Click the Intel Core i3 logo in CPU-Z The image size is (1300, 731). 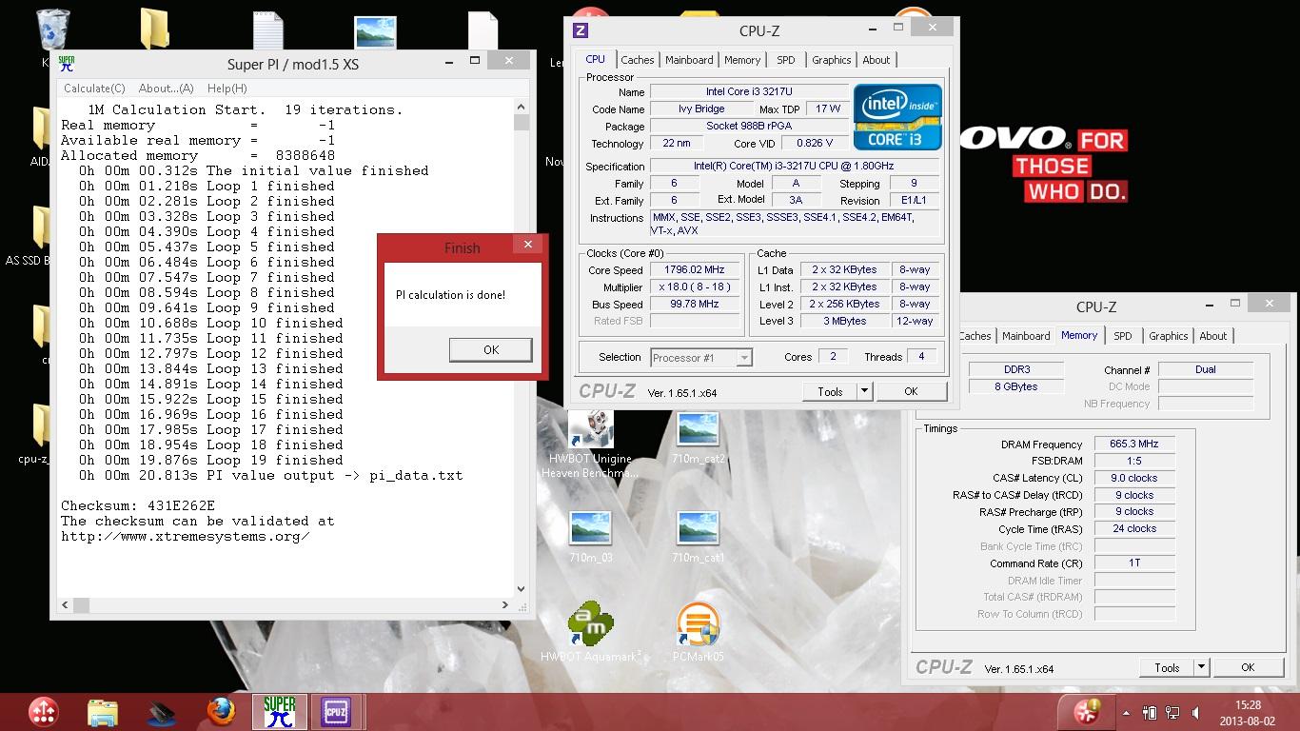pyautogui.click(x=897, y=116)
